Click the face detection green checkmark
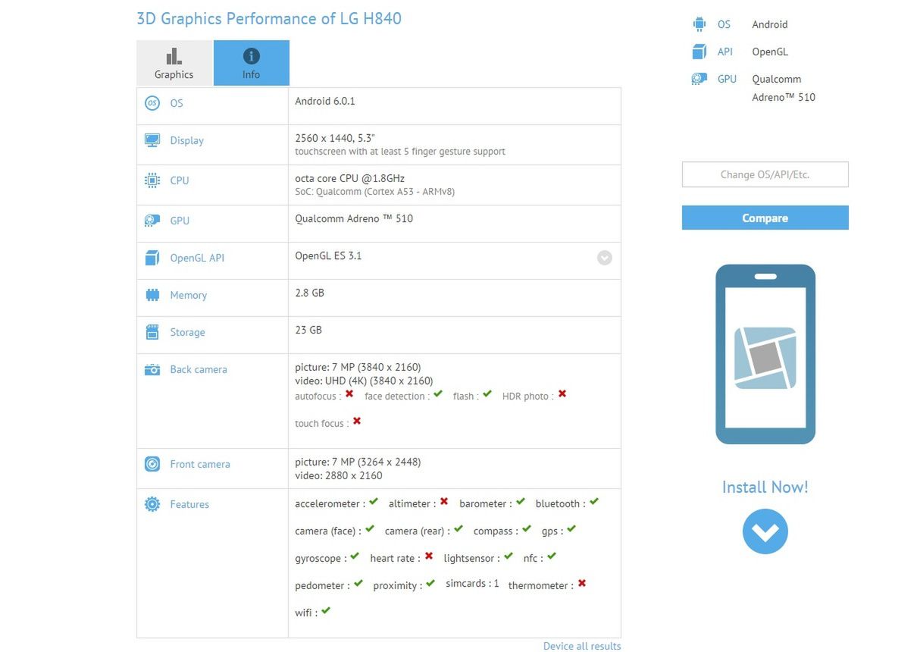Image resolution: width=917 pixels, height=652 pixels. pos(438,394)
